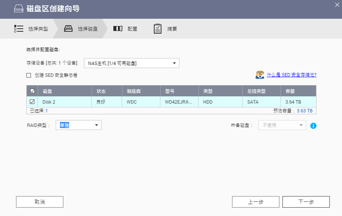Click the 摘要 clipboard icon
This screenshot has height=216, width=342.
(158, 29)
